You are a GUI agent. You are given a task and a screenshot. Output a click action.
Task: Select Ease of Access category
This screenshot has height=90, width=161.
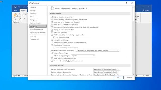[38, 23]
